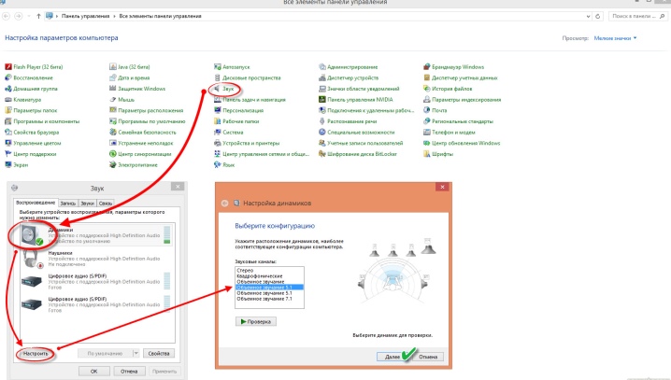Open Просмотр Мелкие значки dropdown
The height and width of the screenshot is (380, 671).
point(615,38)
